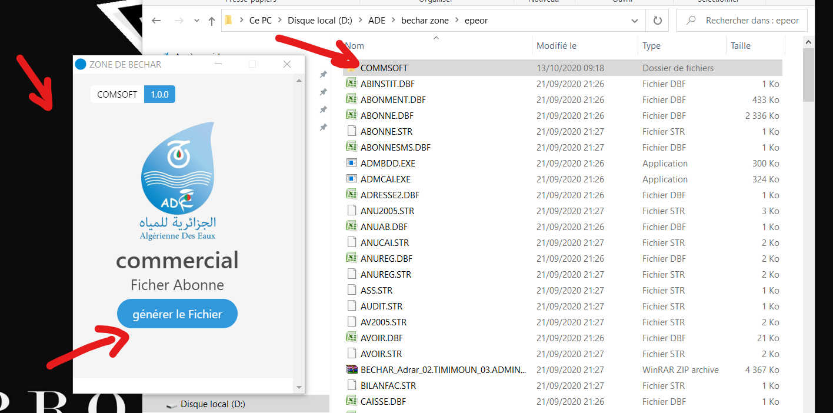Viewport: 833px width, 413px height.
Task: Launch the ADMBDD.EXE application icon
Action: coord(351,163)
